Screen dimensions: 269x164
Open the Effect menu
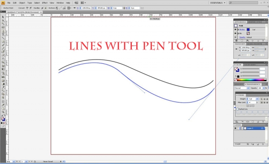[44, 3]
